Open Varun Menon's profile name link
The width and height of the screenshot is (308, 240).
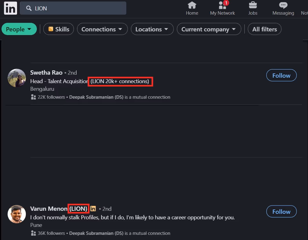49,209
